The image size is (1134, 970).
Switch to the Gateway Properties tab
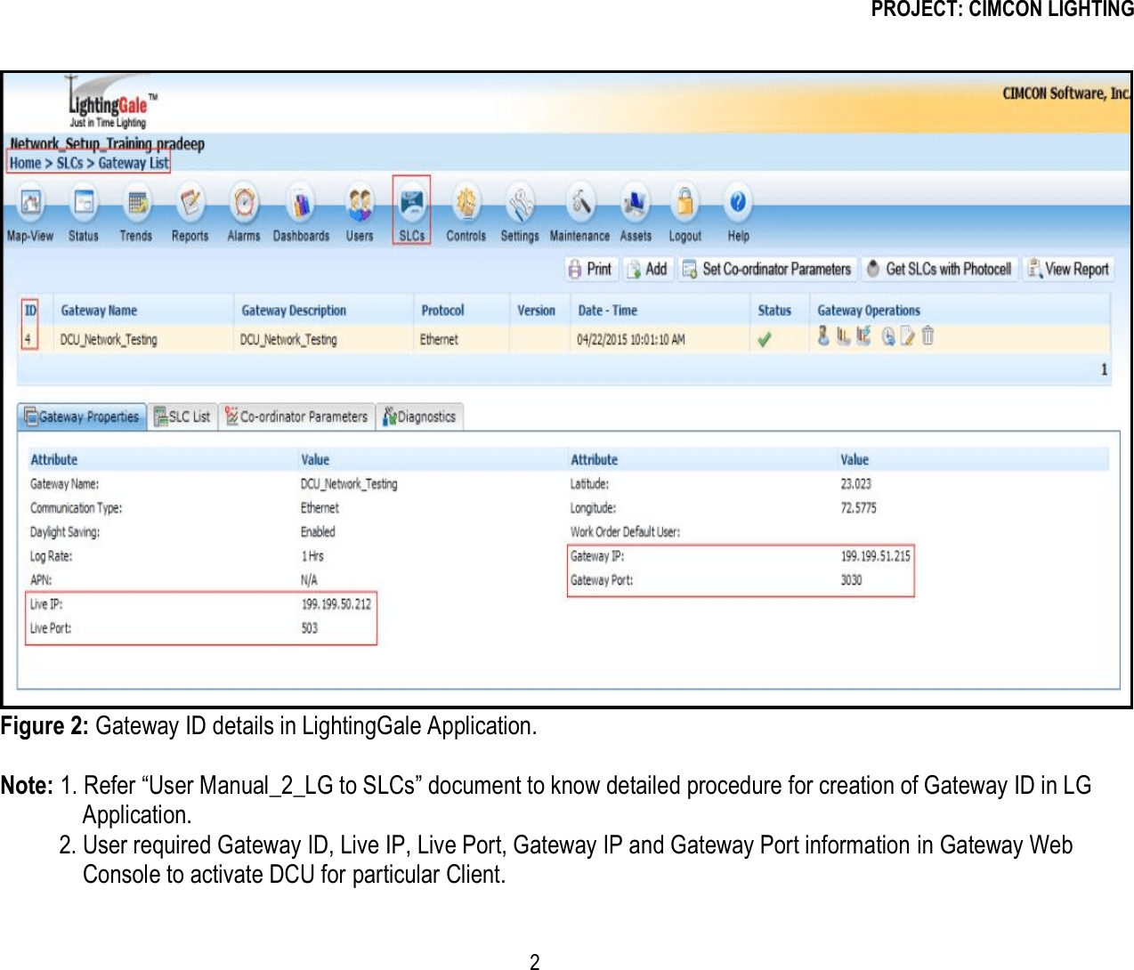tap(82, 416)
